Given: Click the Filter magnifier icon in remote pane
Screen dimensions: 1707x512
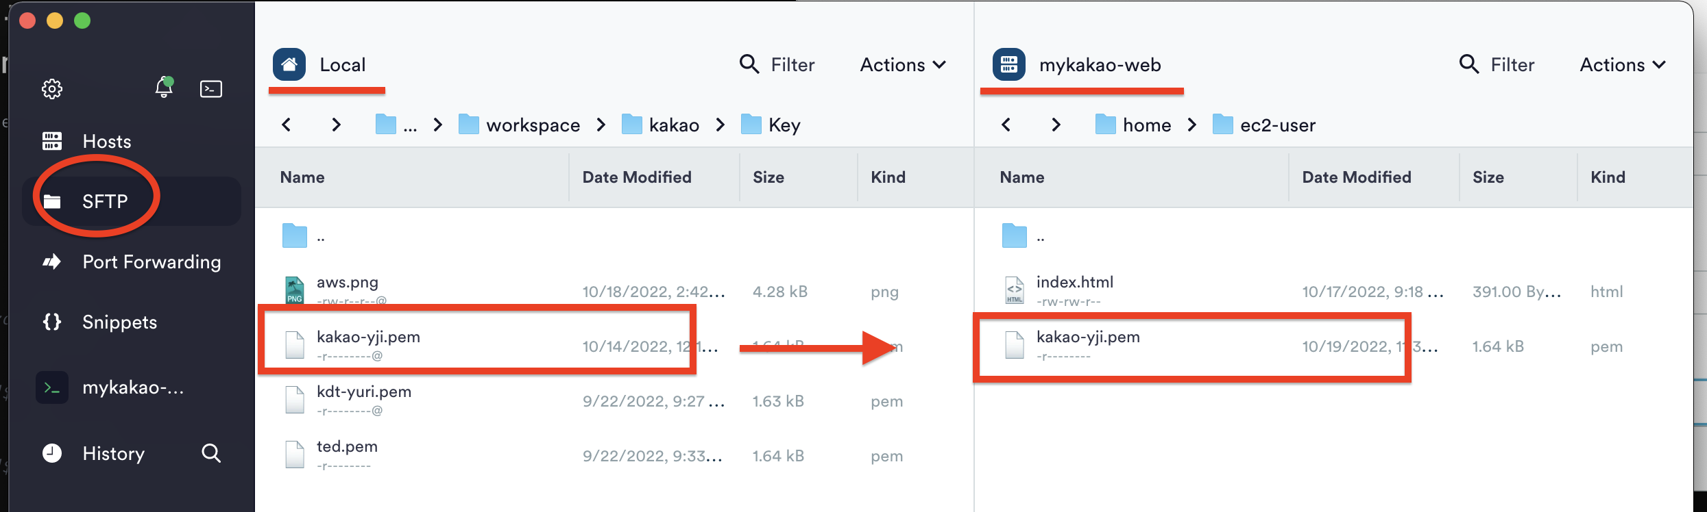Looking at the screenshot, I should click(x=1469, y=64).
